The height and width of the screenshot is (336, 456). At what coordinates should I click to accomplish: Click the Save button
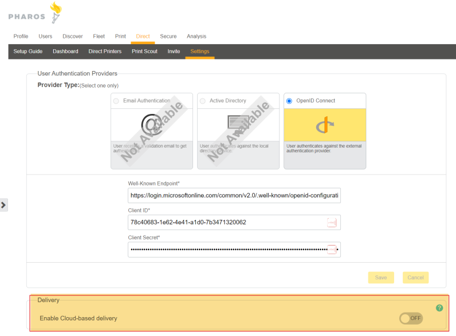[x=381, y=278]
